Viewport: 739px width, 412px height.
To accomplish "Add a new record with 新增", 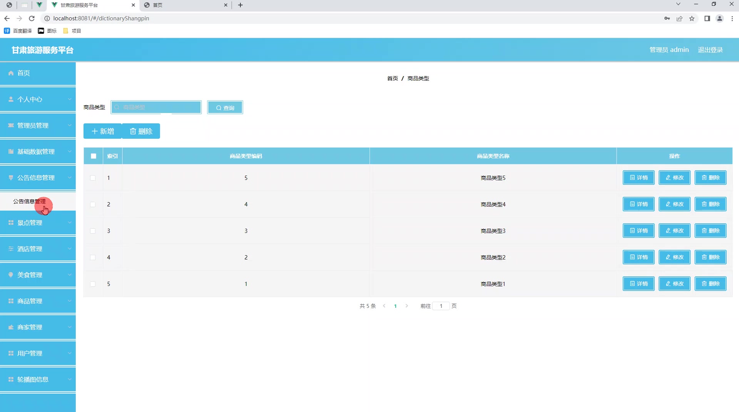I will click(x=103, y=131).
